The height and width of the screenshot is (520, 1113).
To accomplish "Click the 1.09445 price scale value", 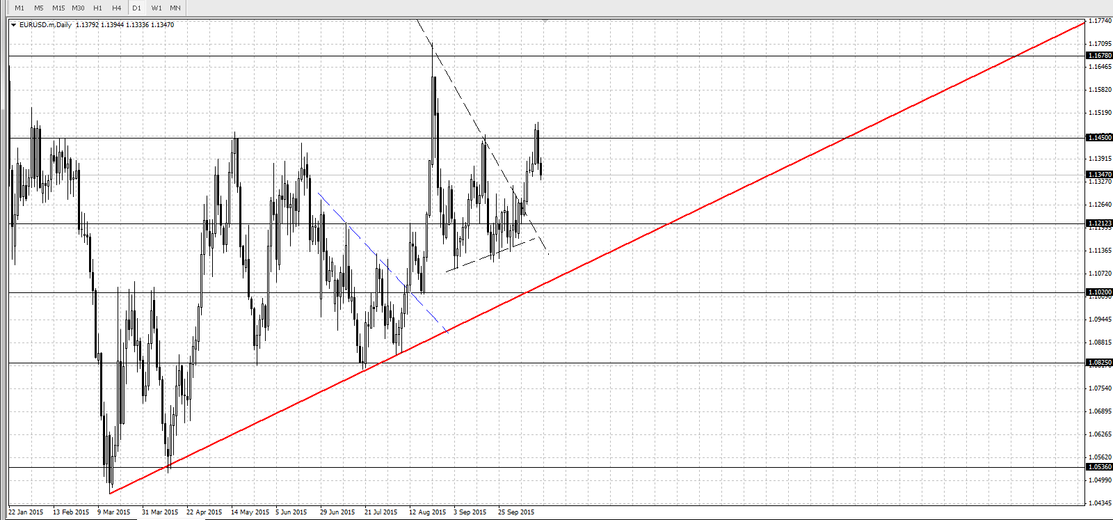I will point(1100,320).
